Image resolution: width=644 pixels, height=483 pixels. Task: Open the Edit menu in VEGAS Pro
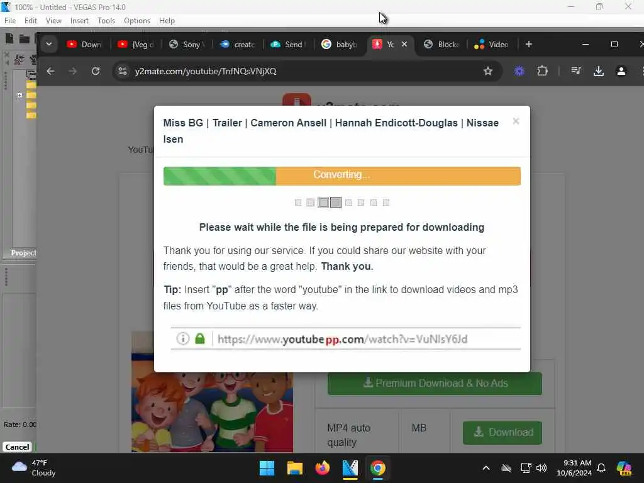[30, 21]
